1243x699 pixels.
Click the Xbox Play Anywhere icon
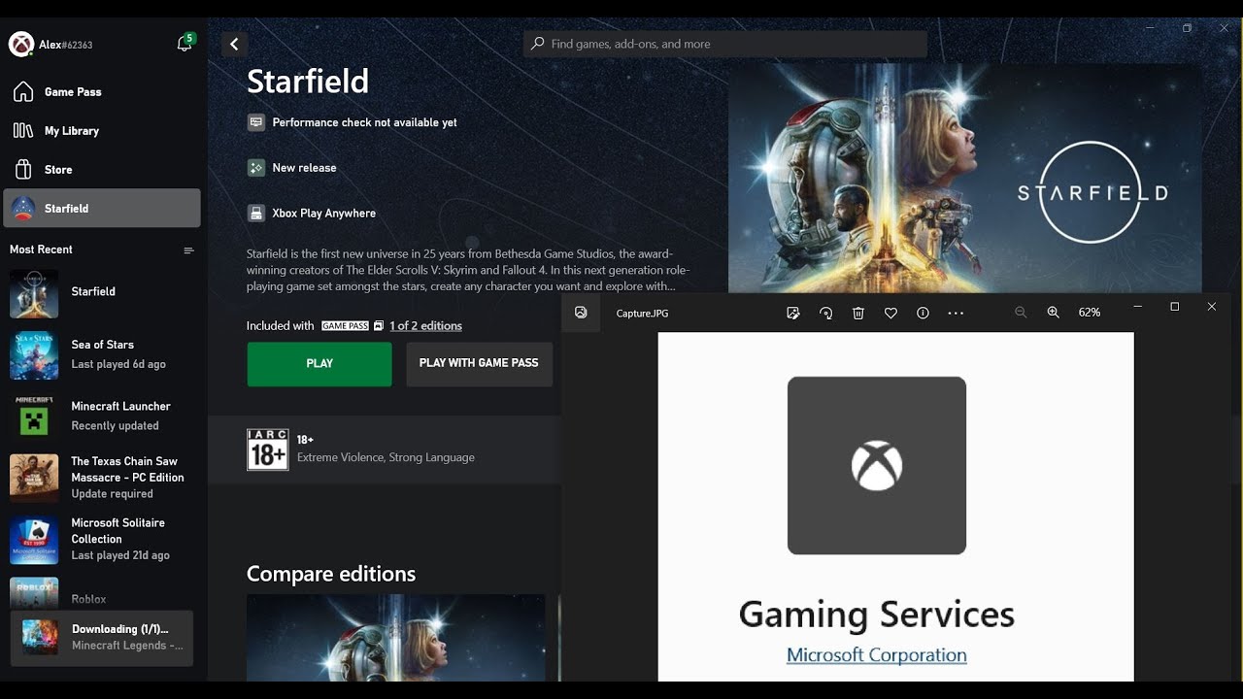pyautogui.click(x=255, y=214)
